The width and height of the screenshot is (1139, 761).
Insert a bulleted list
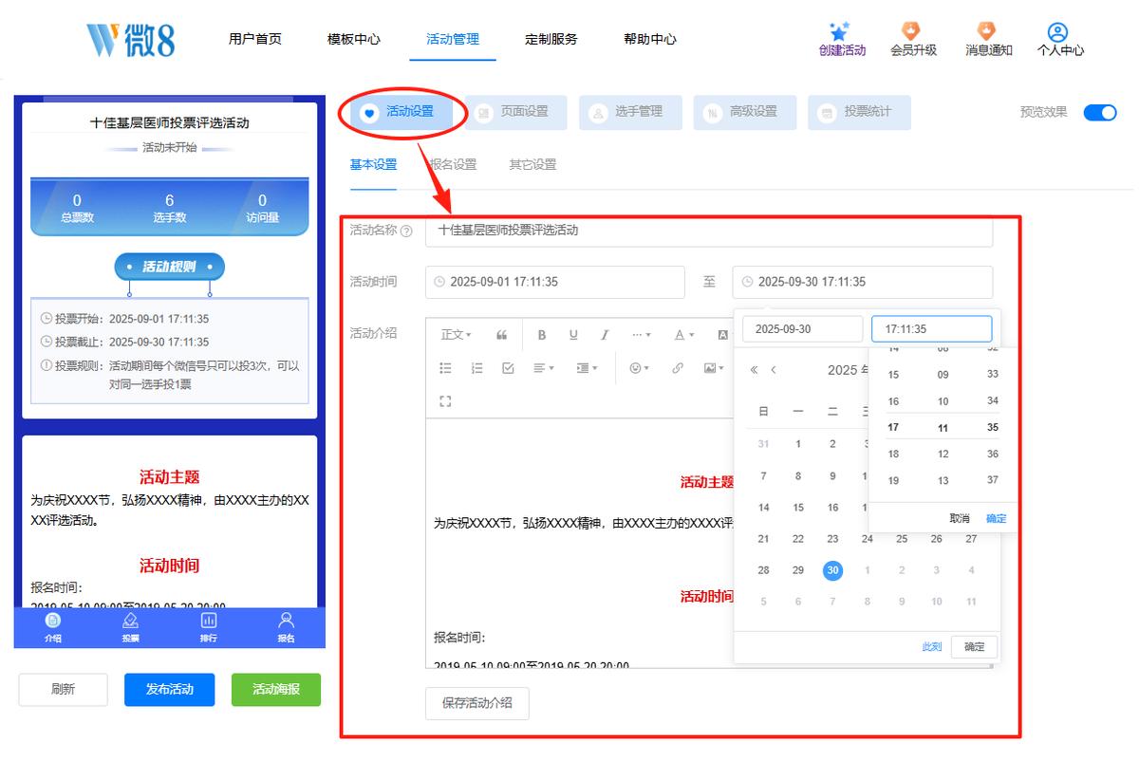[x=446, y=368]
